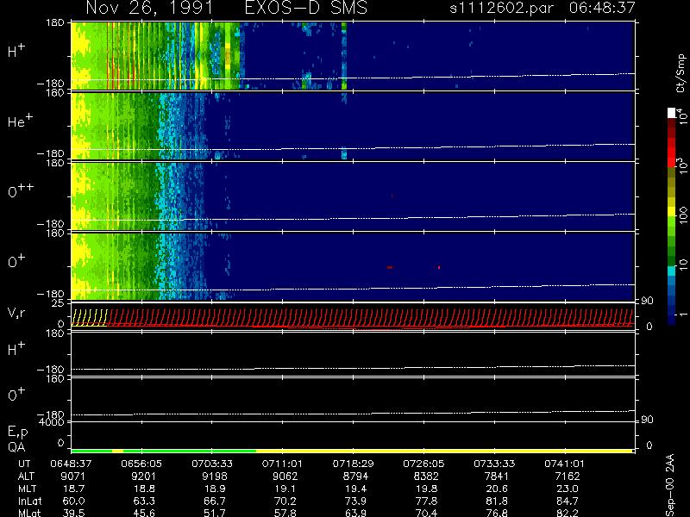Click the "100" color bar scale label
This screenshot has width=690, height=517.
click(683, 216)
